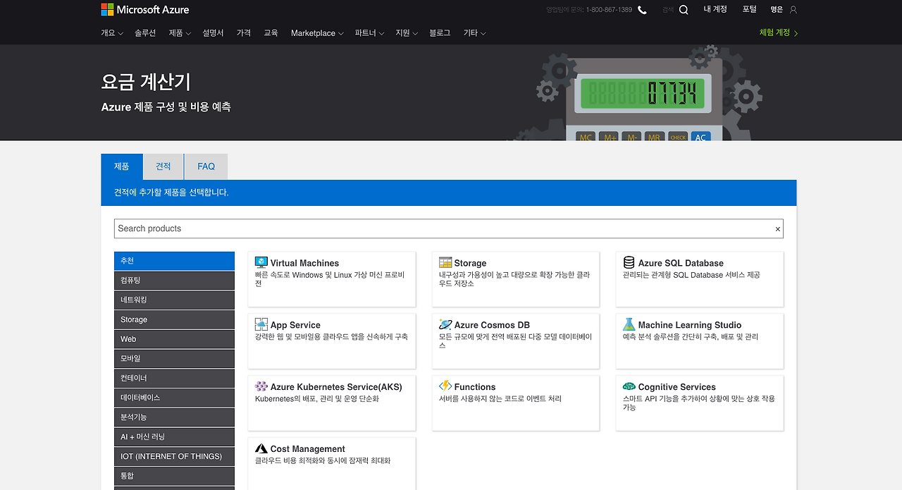Select the 분석기능 category

pyautogui.click(x=174, y=417)
